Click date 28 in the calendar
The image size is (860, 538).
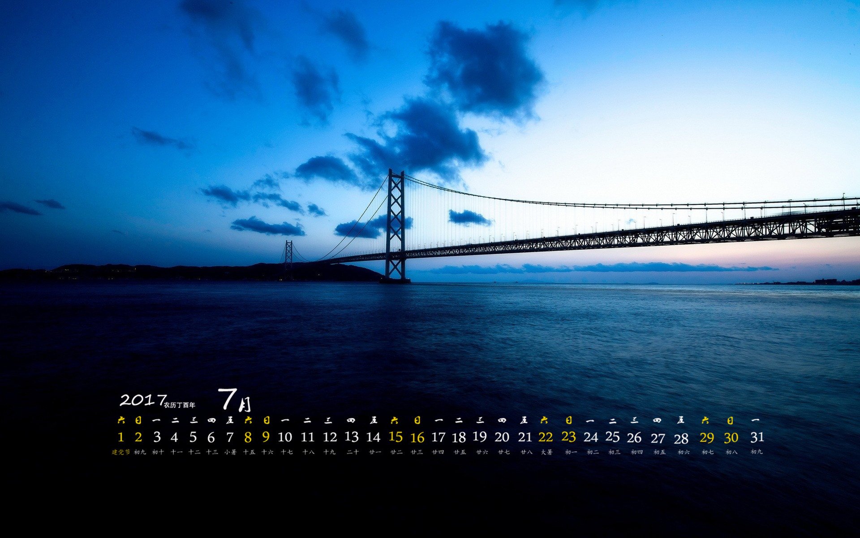click(681, 438)
